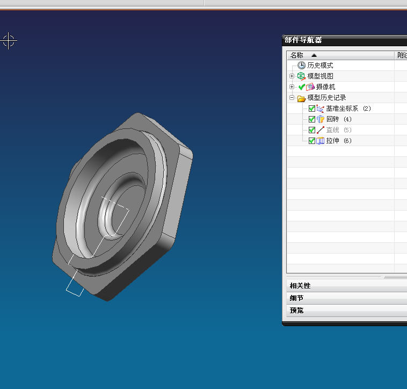The height and width of the screenshot is (389, 407).
Task: Select the 模型历史记录 label
Action: click(x=326, y=98)
